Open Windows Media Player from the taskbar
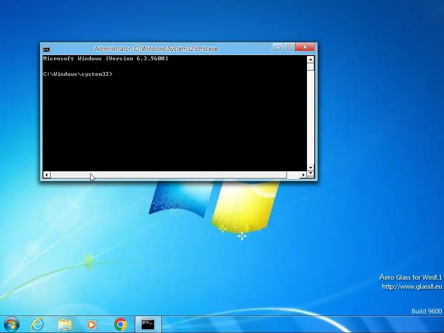 pos(92,324)
